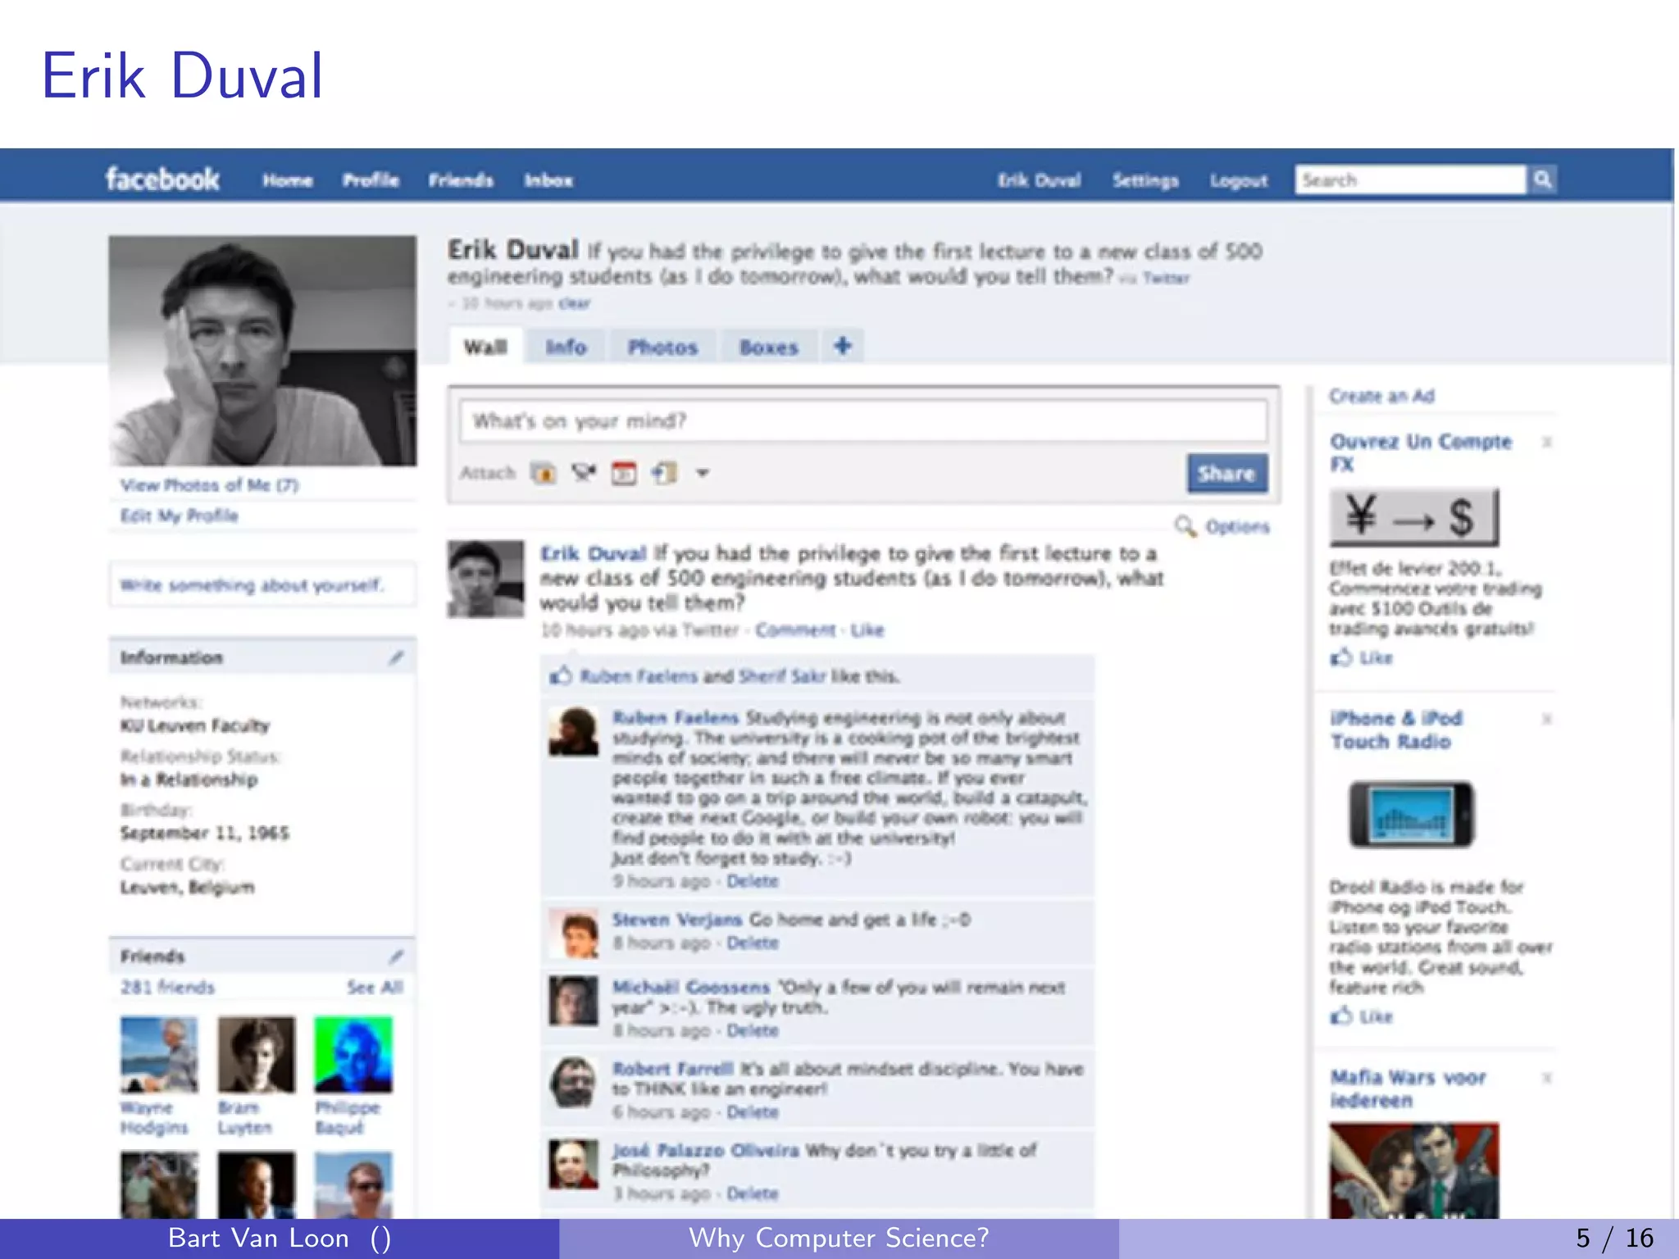This screenshot has height=1259, width=1679.
Task: Close the Ouvrez Un Compte FX ad
Action: click(1546, 443)
